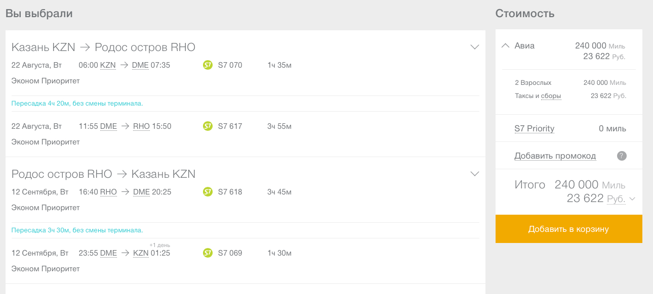
Task: Click the S7 logo beside flight S7 618
Action: point(208,192)
